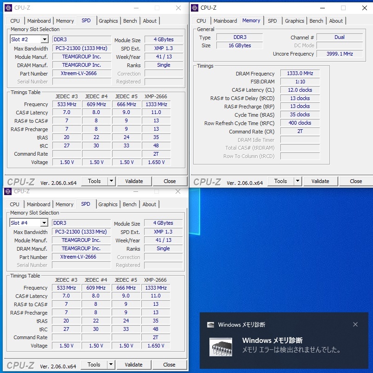Image resolution: width=373 pixels, height=373 pixels.
Task: Click the memory chip icon in Windows notification
Action: (221, 347)
